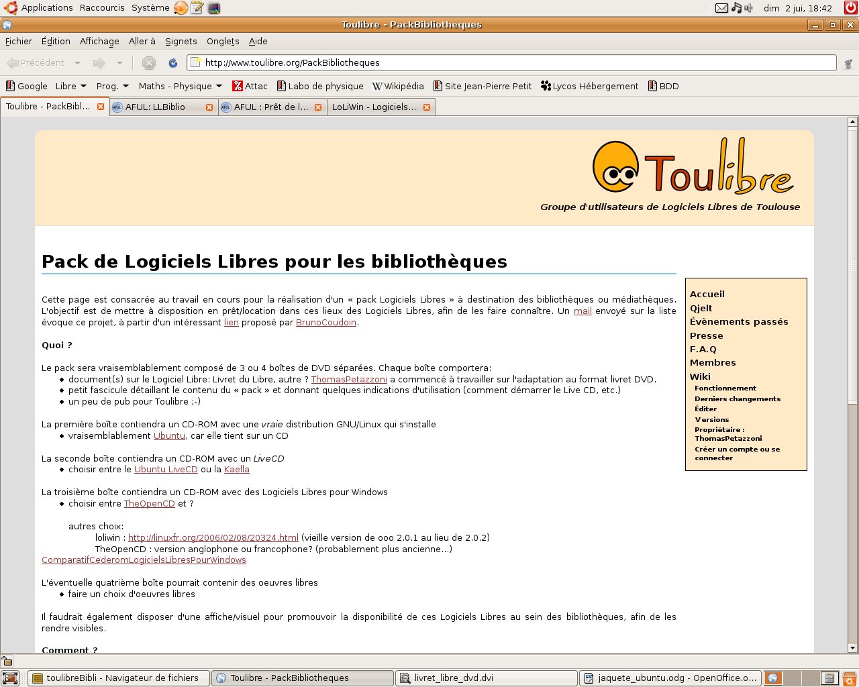Viewport: 859px width, 687px height.
Task: Open the TheOpenCD link
Action: (149, 504)
